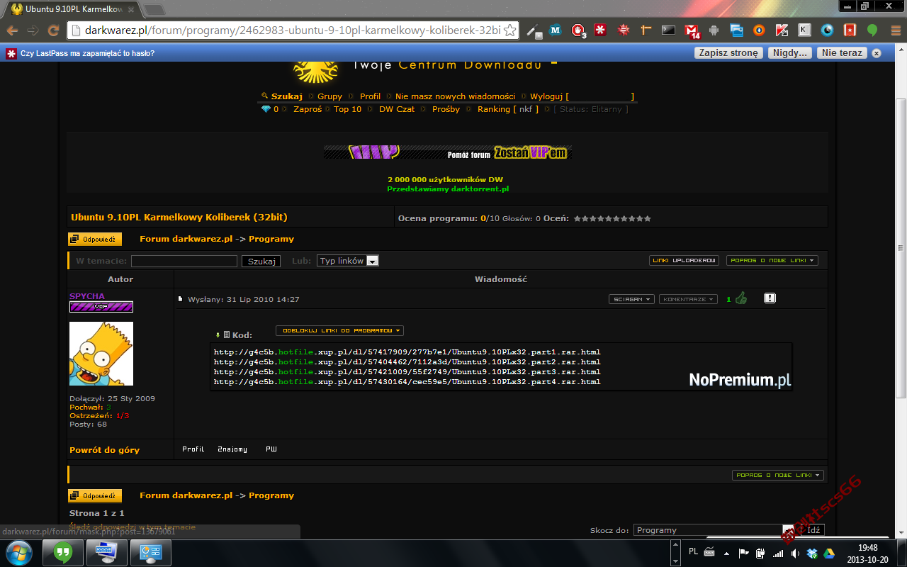Click the Nie teraz button
907x567 pixels.
click(842, 53)
